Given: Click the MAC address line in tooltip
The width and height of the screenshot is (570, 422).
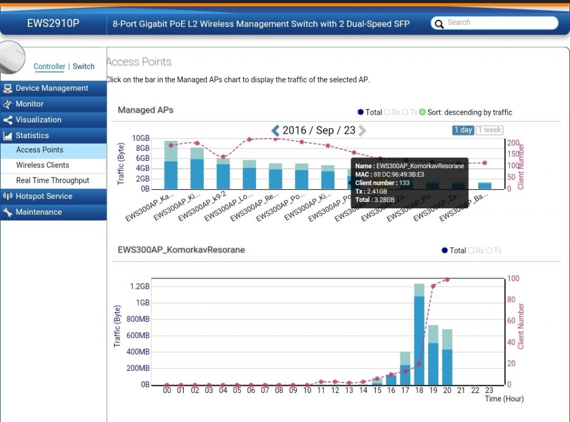Looking at the screenshot, I should point(390,174).
